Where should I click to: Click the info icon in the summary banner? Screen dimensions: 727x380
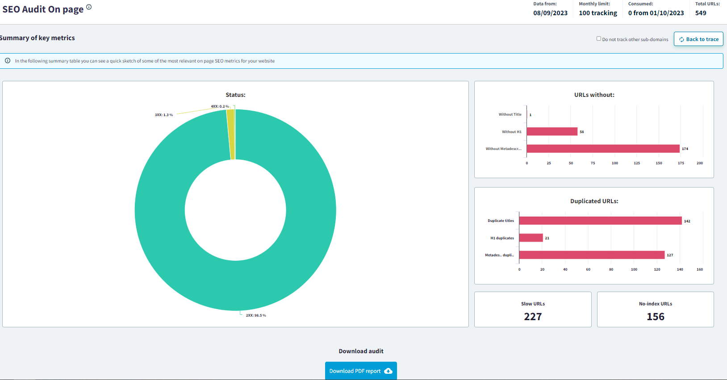point(8,61)
